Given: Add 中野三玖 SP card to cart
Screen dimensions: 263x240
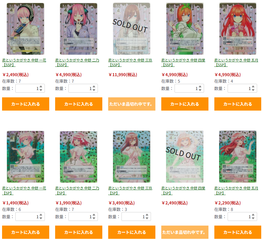Looking at the screenshot, I should click(132, 232).
